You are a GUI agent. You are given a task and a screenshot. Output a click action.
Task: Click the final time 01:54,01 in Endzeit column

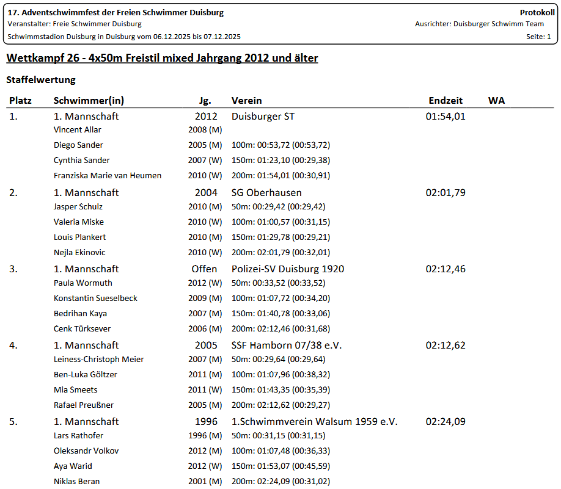click(x=446, y=116)
